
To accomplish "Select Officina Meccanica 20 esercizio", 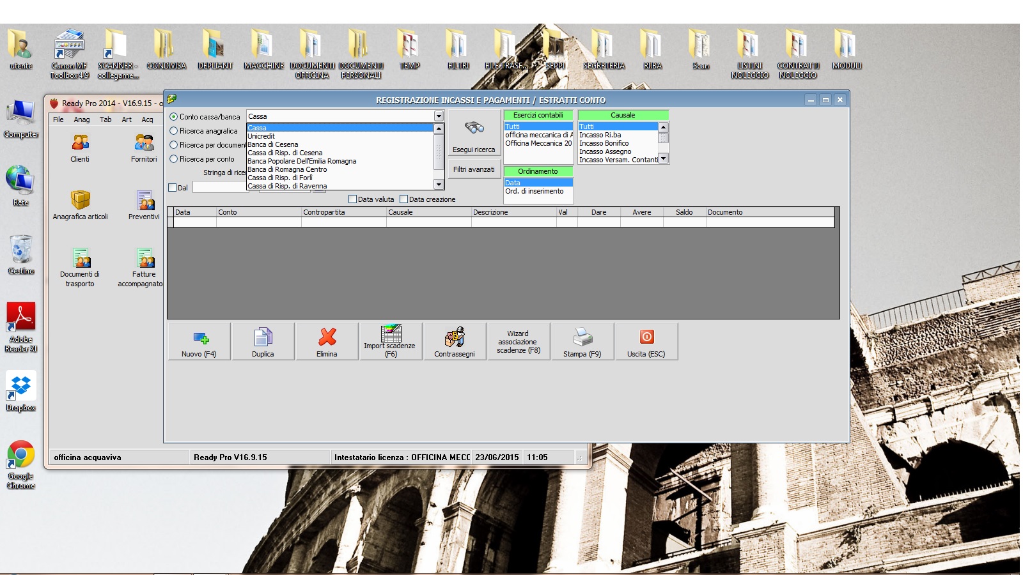I will coord(538,143).
